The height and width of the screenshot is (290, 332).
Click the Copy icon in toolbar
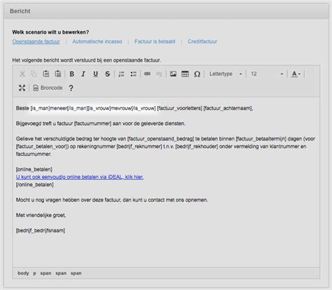34,74
